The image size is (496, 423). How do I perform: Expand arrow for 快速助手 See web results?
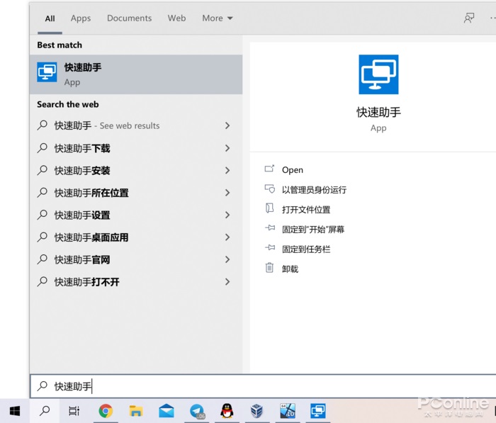click(227, 125)
